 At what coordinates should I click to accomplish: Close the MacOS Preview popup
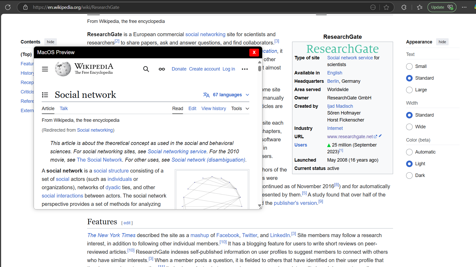coord(254,52)
